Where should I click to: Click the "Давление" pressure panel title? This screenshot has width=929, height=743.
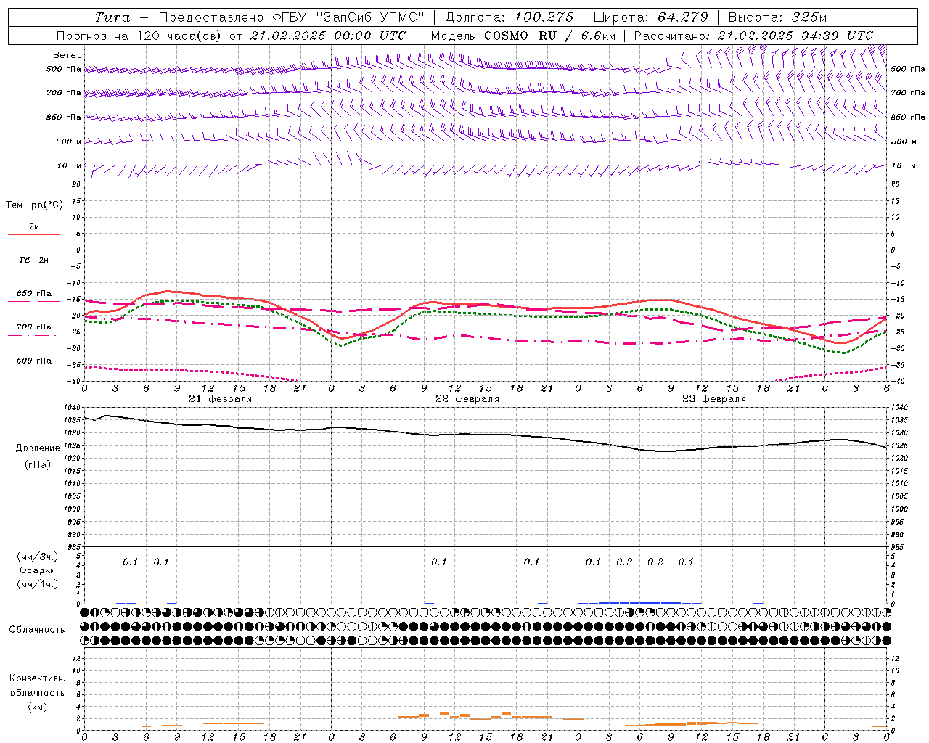(38, 448)
